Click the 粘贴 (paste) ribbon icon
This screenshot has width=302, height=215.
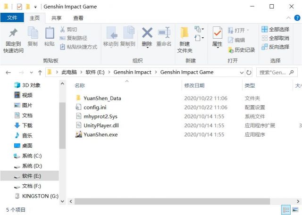(x=49, y=33)
